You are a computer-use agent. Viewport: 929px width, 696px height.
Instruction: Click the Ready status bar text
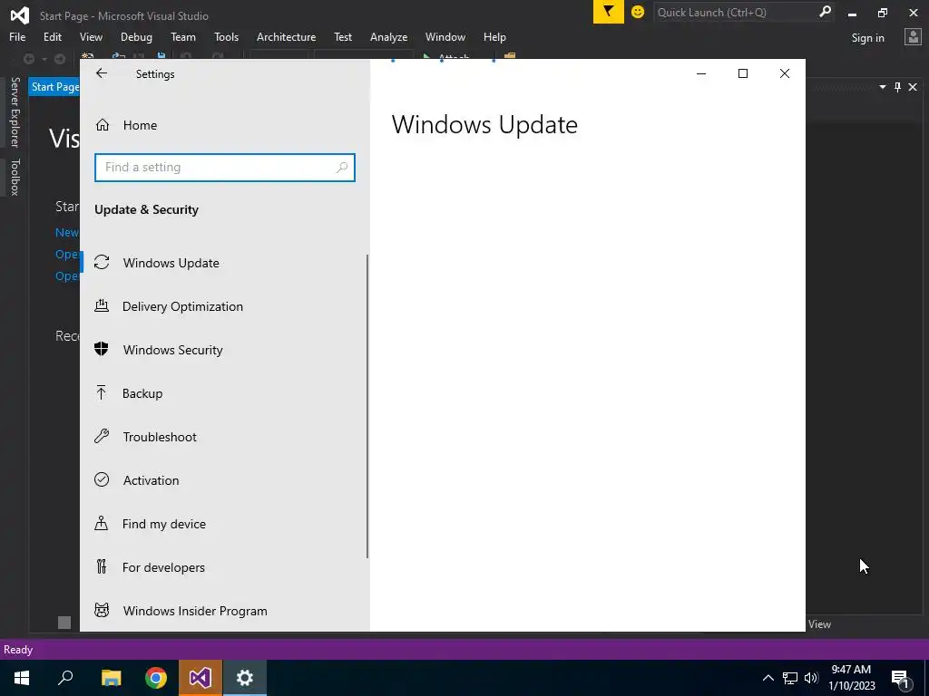coord(18,649)
